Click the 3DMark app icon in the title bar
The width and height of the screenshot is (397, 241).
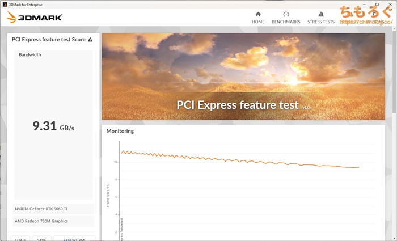[5, 5]
